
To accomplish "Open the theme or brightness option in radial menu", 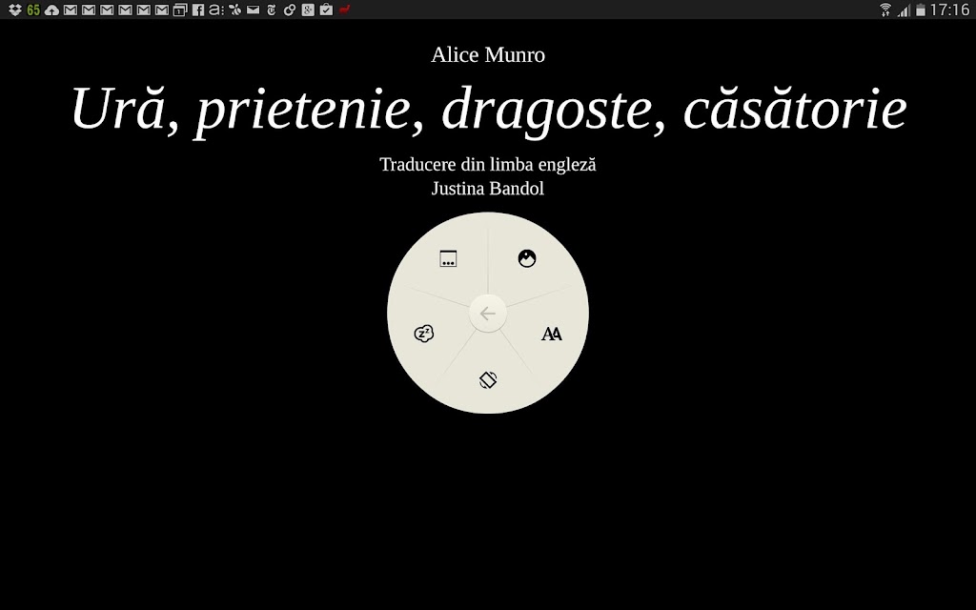I will click(527, 258).
